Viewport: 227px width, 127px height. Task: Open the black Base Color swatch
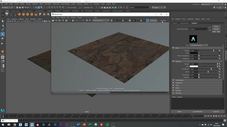coord(194,53)
